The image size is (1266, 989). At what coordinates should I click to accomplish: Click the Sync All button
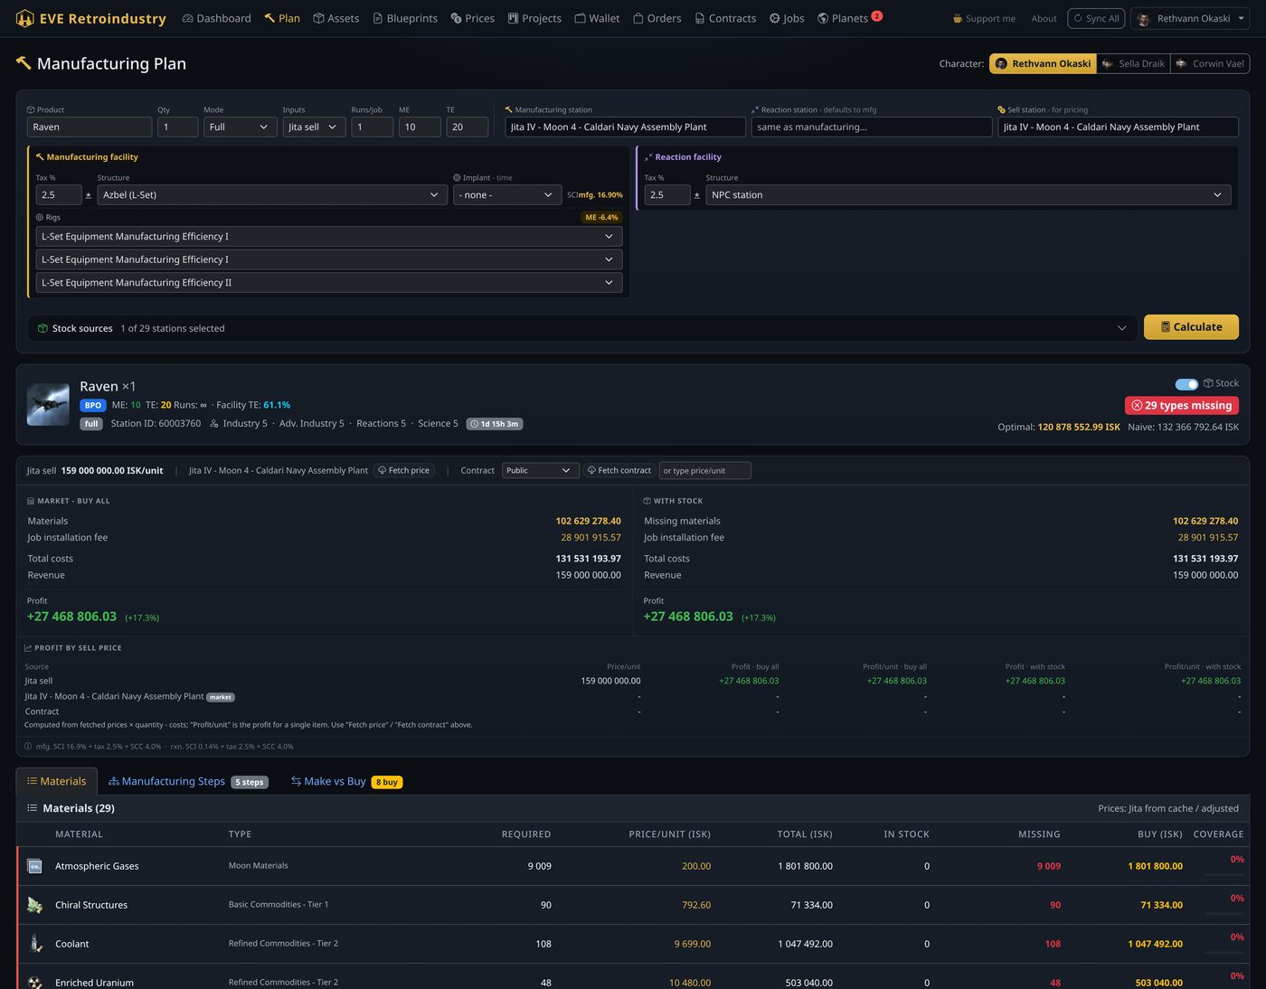pos(1096,18)
